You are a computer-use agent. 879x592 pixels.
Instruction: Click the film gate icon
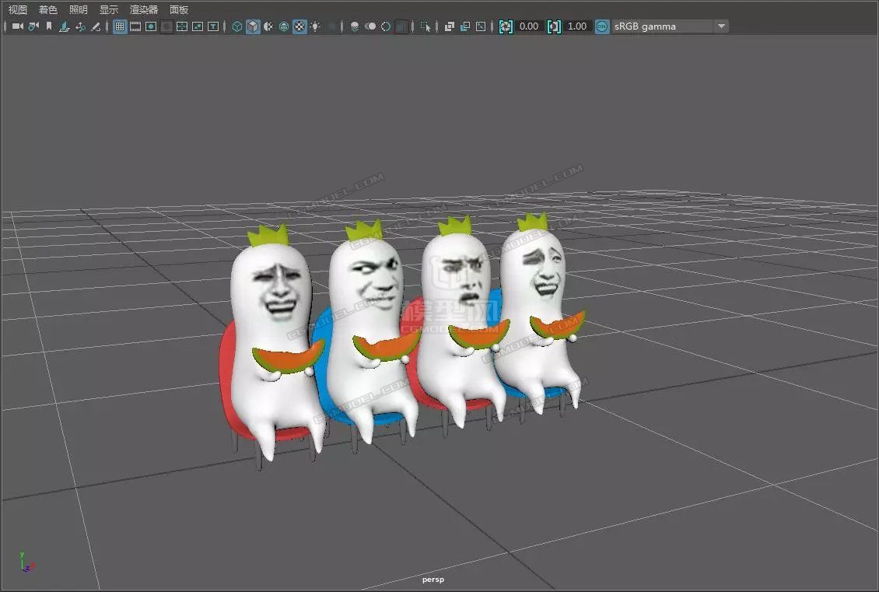point(135,26)
